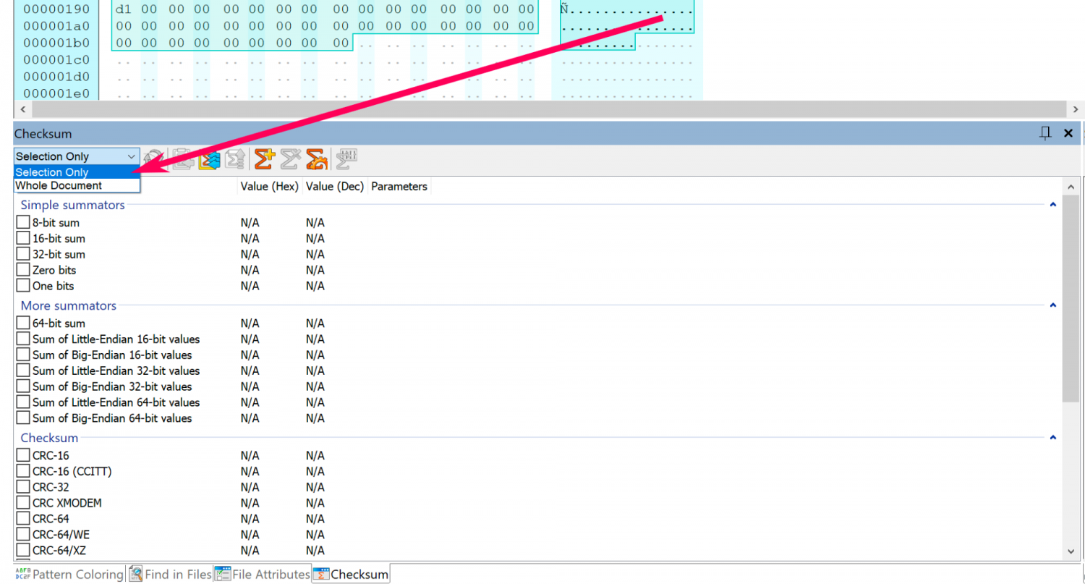Click the hex editor horizontal scrollbar thumb
The image size is (1085, 584).
(549, 109)
